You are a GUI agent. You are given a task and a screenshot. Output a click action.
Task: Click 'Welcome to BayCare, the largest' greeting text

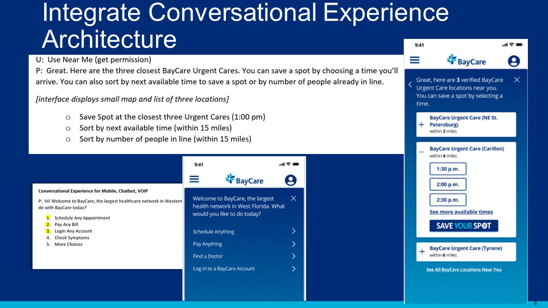(x=238, y=206)
